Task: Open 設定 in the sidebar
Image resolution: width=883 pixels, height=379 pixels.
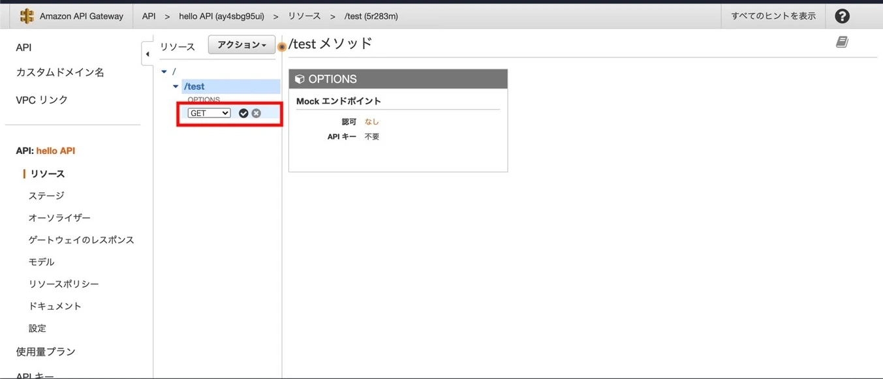Action: pyautogui.click(x=37, y=328)
